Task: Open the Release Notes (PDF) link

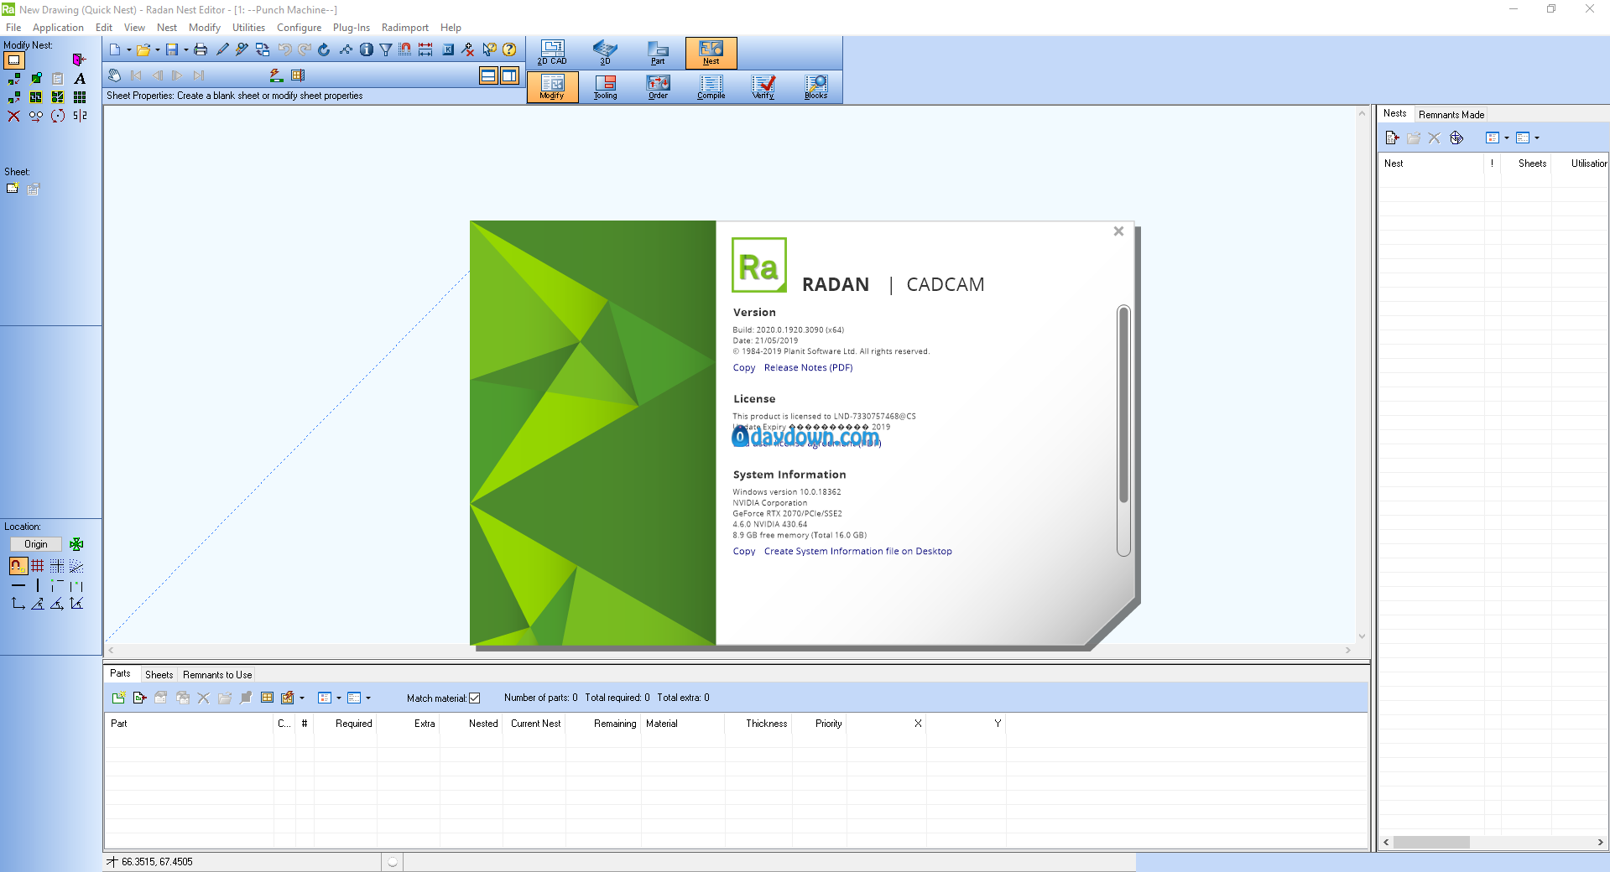Action: click(x=808, y=368)
